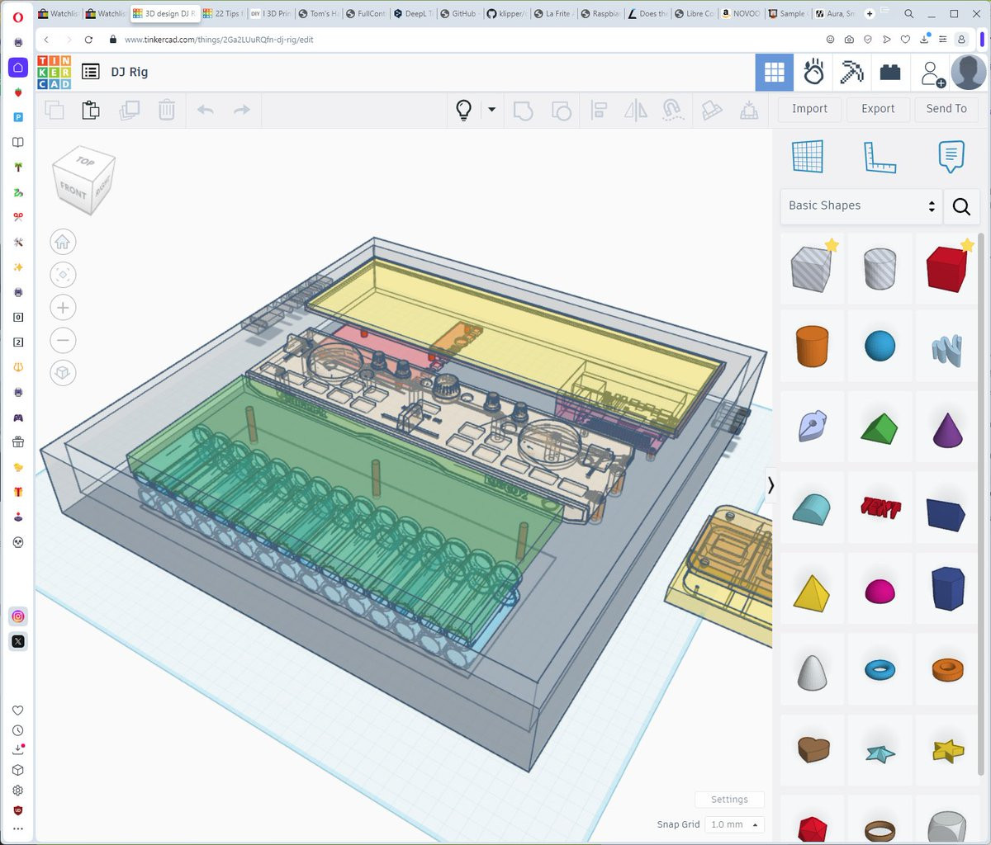The height and width of the screenshot is (845, 991).
Task: Open the Instagram sidebar icon in Opera
Action: pos(18,616)
